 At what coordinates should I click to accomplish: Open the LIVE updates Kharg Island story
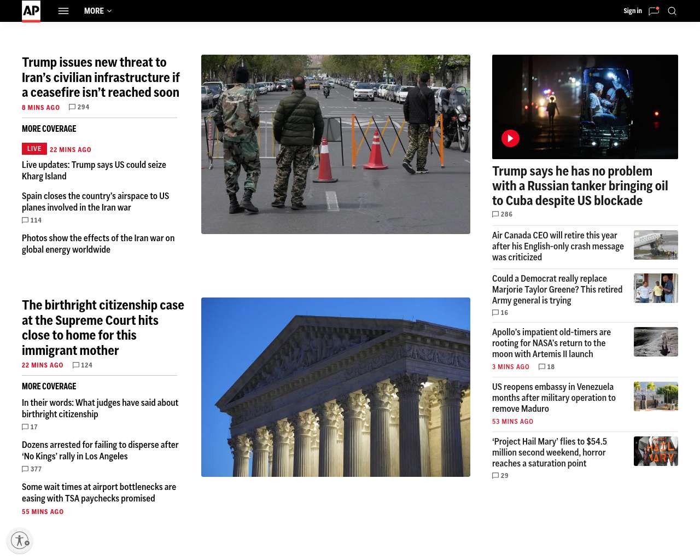pos(94,171)
